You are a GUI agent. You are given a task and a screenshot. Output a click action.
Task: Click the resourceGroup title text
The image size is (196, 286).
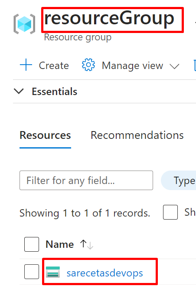point(109,19)
